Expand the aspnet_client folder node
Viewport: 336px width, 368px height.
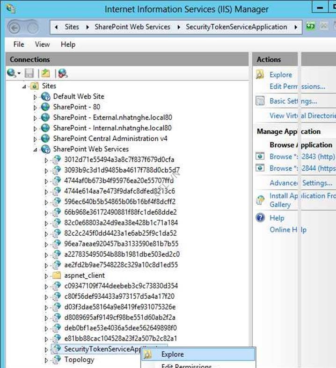[x=46, y=276]
